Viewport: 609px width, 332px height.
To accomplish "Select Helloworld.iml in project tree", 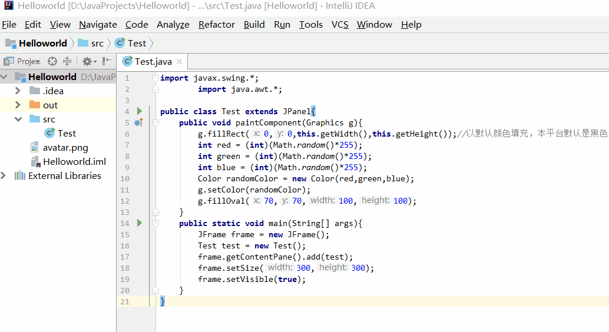I will pyautogui.click(x=74, y=161).
